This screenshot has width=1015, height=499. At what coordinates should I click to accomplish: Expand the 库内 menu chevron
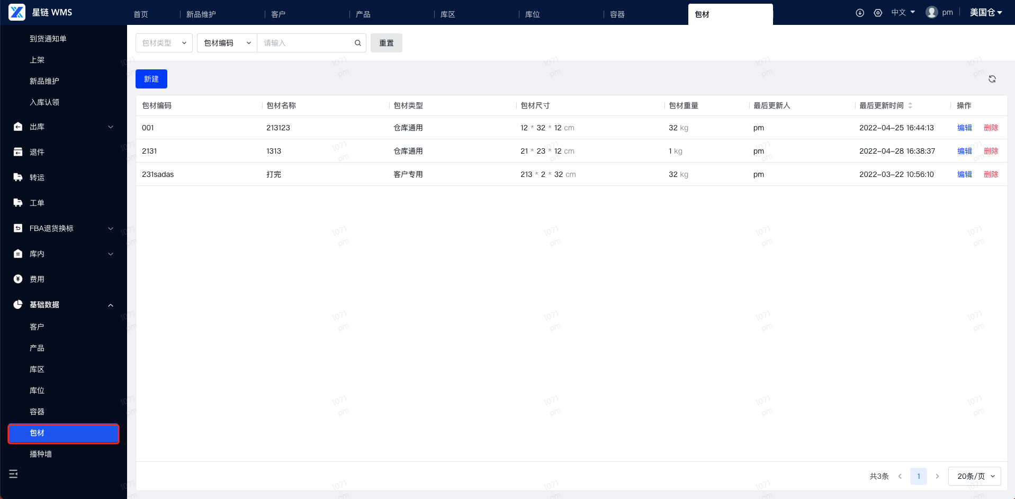(111, 254)
